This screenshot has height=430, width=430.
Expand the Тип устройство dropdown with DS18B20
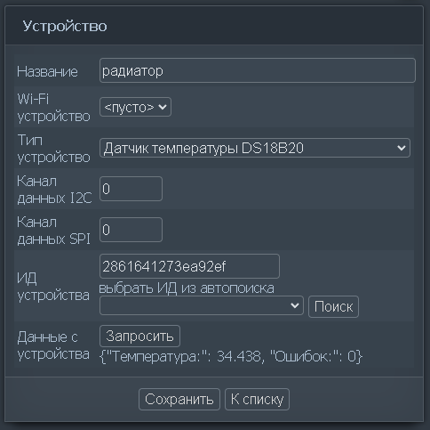[255, 148]
